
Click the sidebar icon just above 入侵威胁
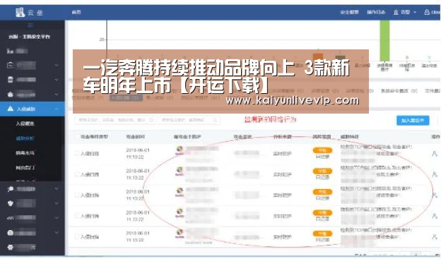[11, 95]
